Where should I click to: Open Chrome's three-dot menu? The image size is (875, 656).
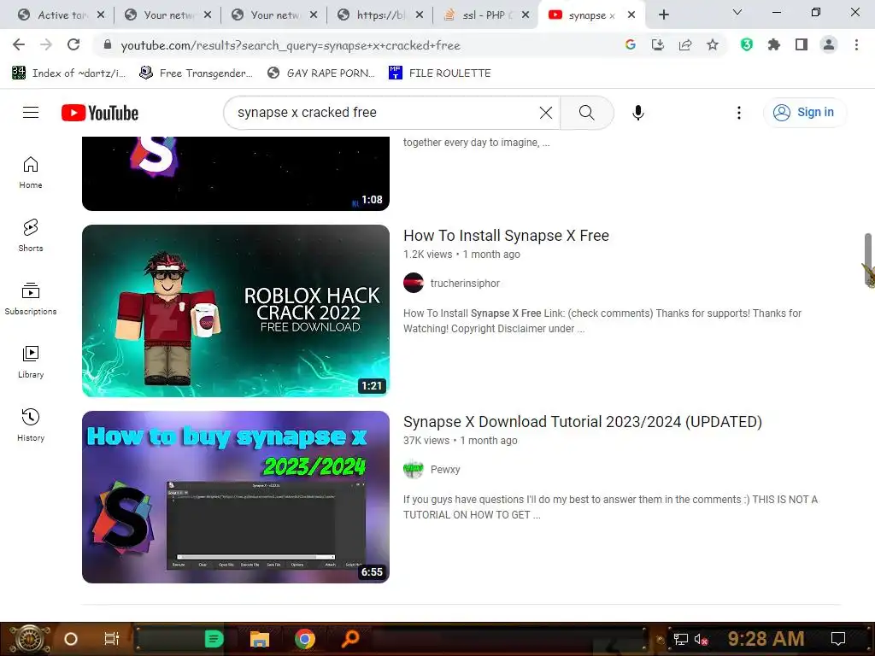pos(856,44)
